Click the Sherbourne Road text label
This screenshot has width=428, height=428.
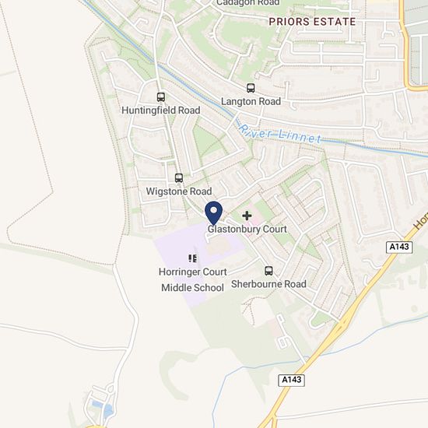point(269,284)
